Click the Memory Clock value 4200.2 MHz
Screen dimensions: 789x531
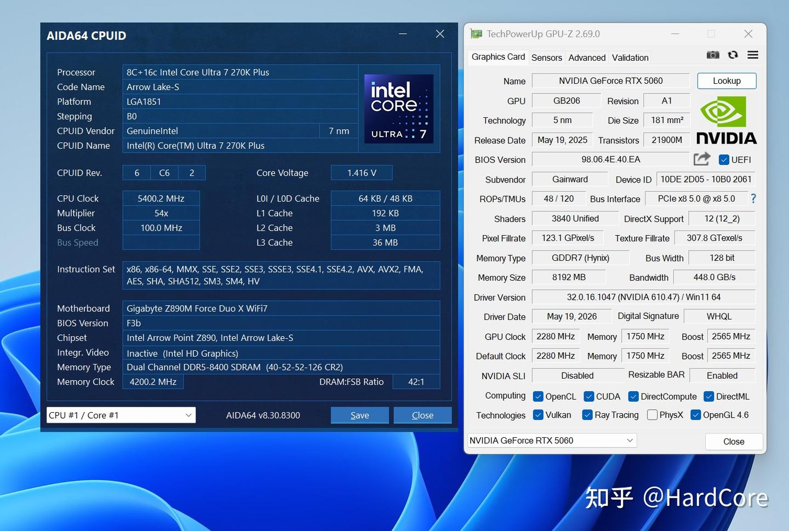click(153, 382)
